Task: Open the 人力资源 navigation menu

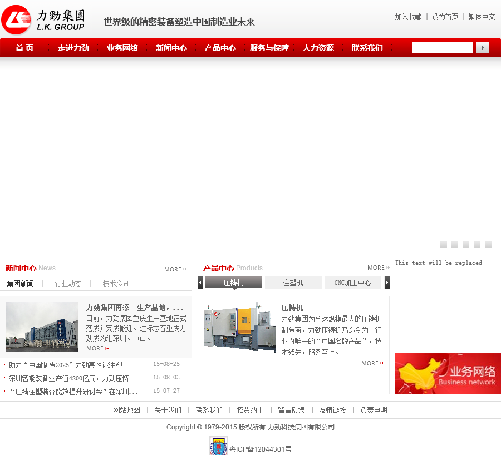Action: tap(318, 48)
